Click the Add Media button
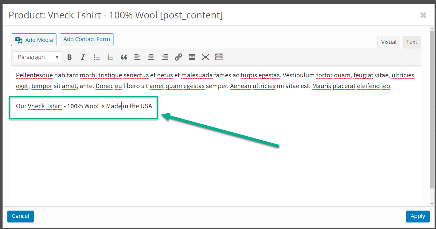 pos(34,40)
